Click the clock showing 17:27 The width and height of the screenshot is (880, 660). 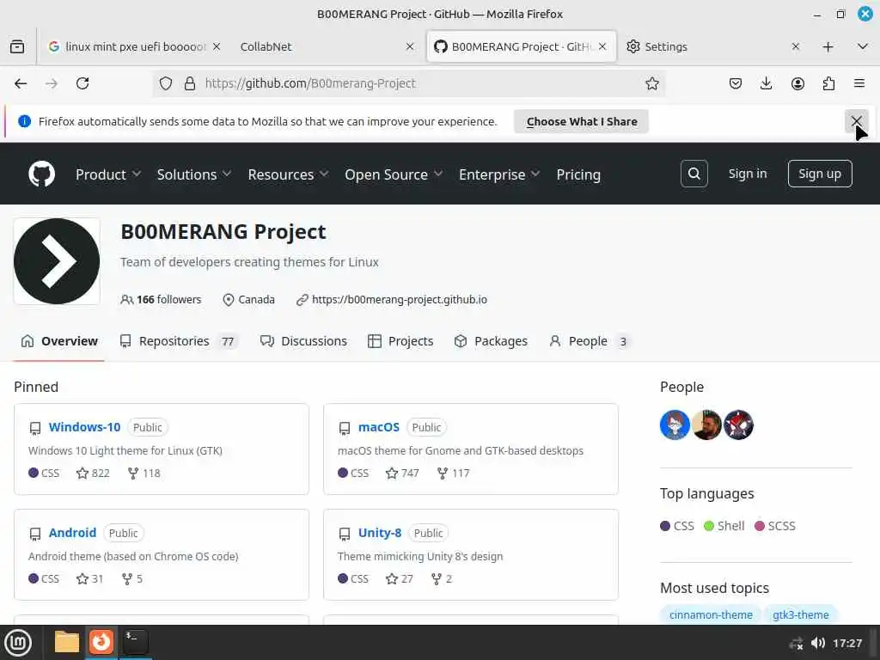[847, 643]
